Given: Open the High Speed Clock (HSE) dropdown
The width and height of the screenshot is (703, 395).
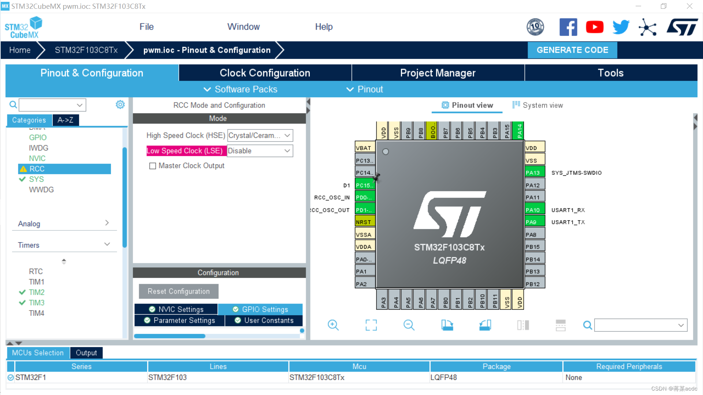Looking at the screenshot, I should pos(260,136).
